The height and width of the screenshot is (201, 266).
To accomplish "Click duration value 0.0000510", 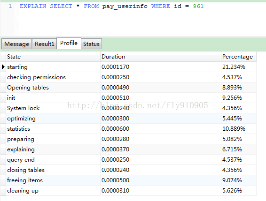I will tap(115, 98).
